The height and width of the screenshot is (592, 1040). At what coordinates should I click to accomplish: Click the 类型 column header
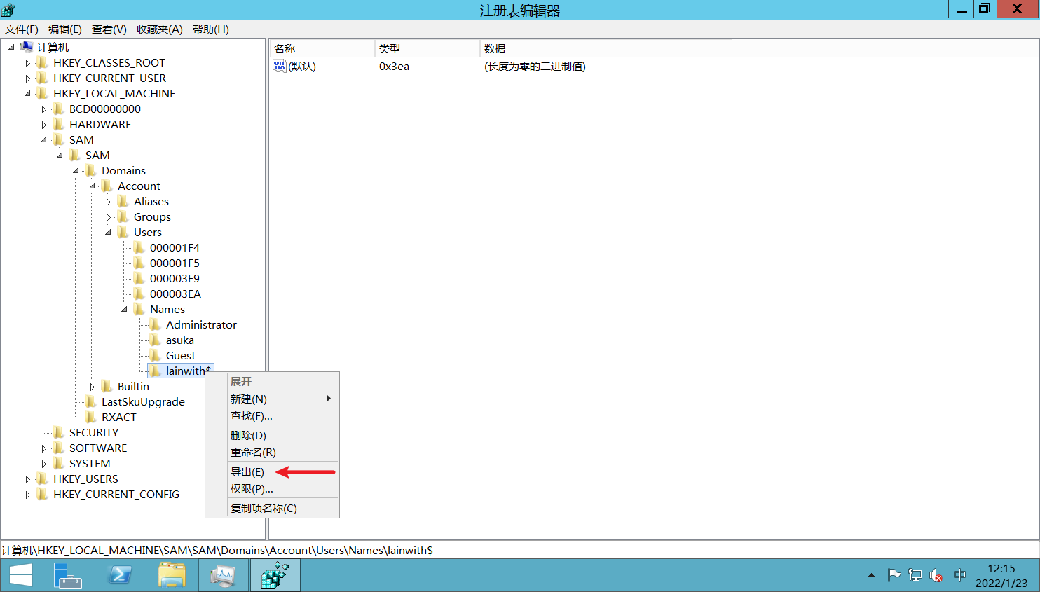click(427, 48)
